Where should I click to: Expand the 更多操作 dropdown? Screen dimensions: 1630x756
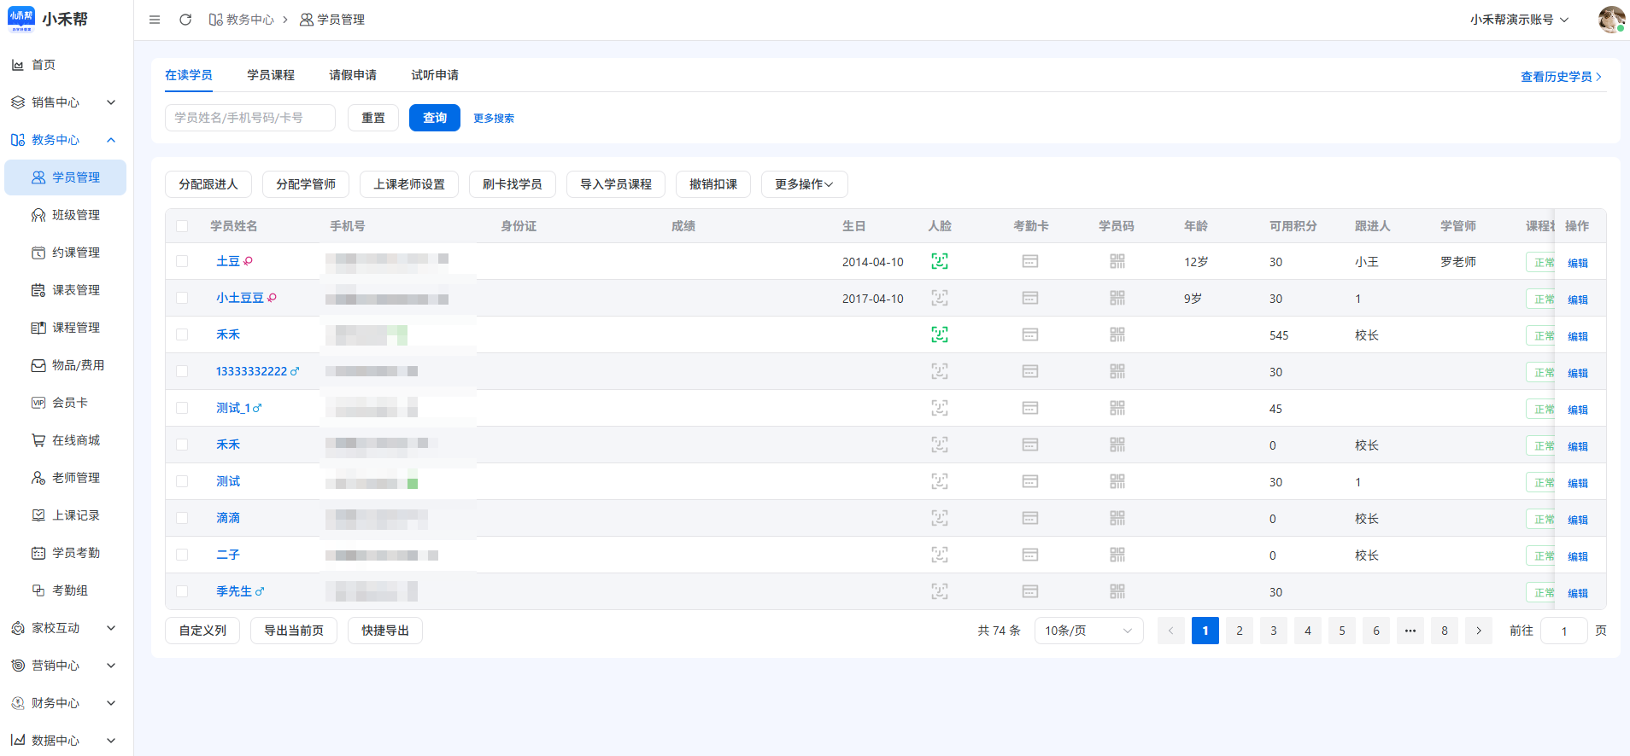point(804,184)
